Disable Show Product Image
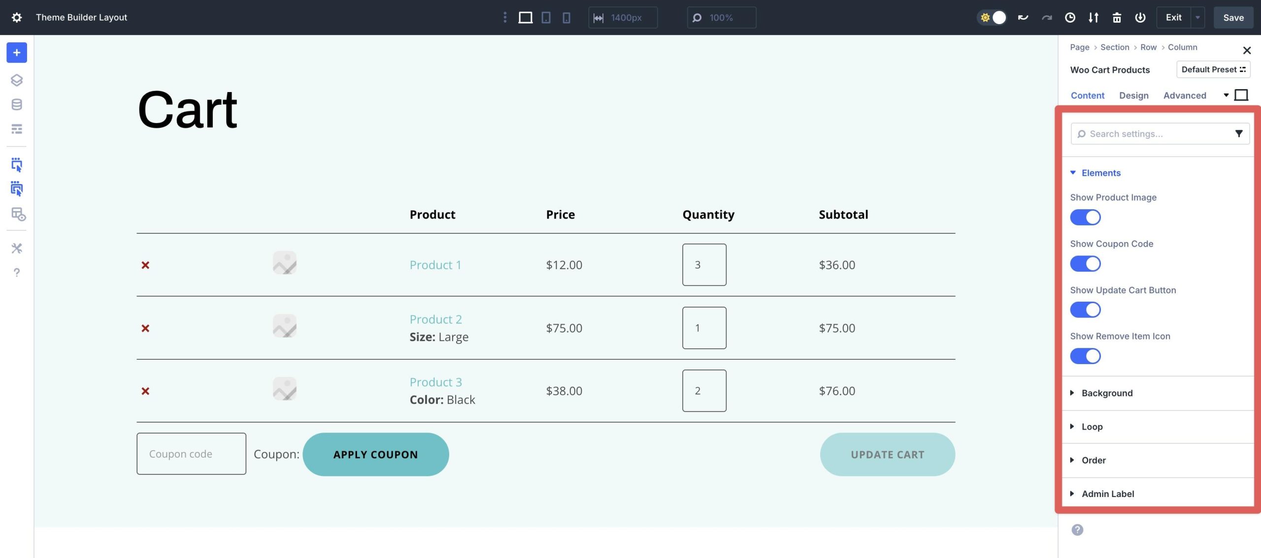 (x=1086, y=217)
